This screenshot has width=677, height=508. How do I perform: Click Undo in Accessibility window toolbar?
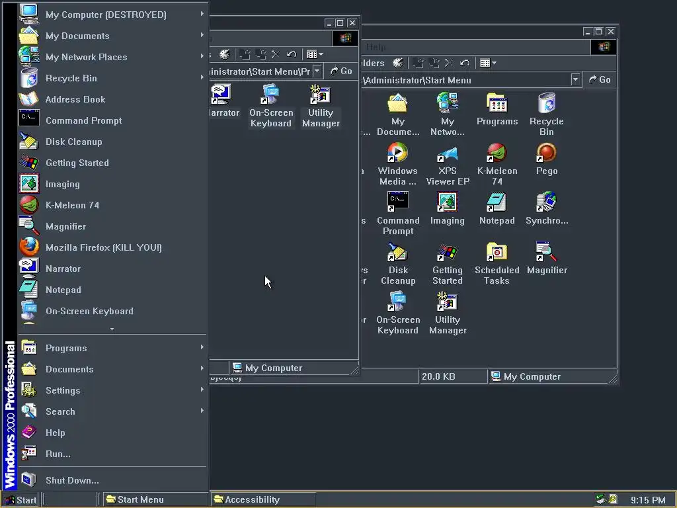coord(292,54)
